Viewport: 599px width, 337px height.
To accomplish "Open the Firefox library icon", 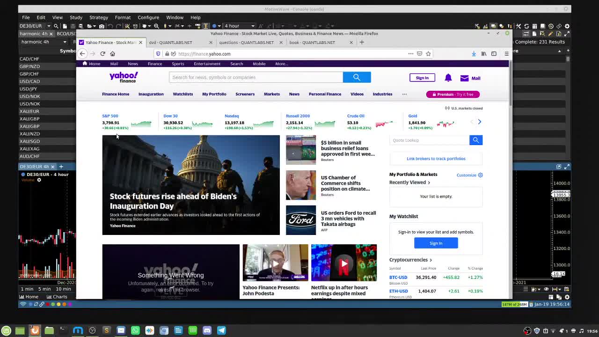I will (484, 54).
